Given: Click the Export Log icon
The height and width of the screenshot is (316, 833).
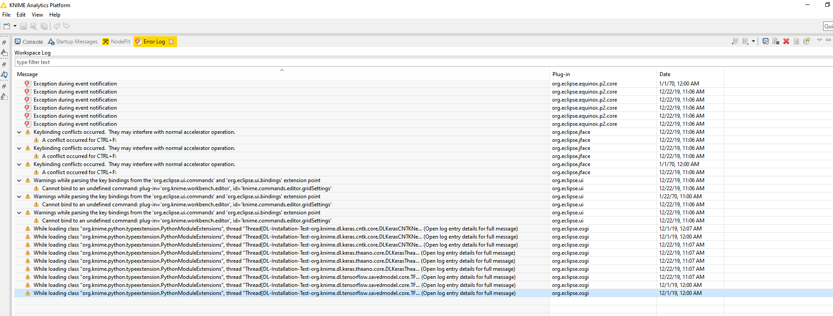Looking at the screenshot, I should (735, 41).
